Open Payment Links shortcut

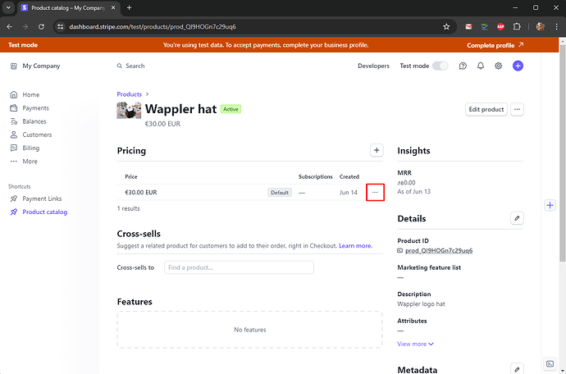(x=42, y=198)
